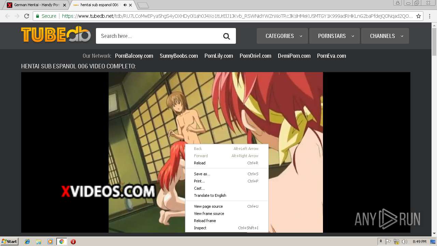This screenshot has height=246, width=437.
Task: Click the browser back arrow
Action: (x=8, y=16)
